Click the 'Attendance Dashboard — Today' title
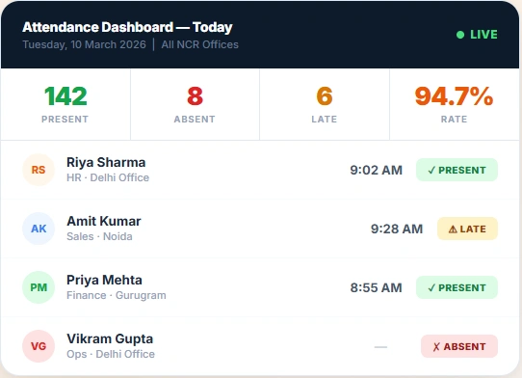The image size is (522, 378). click(127, 27)
